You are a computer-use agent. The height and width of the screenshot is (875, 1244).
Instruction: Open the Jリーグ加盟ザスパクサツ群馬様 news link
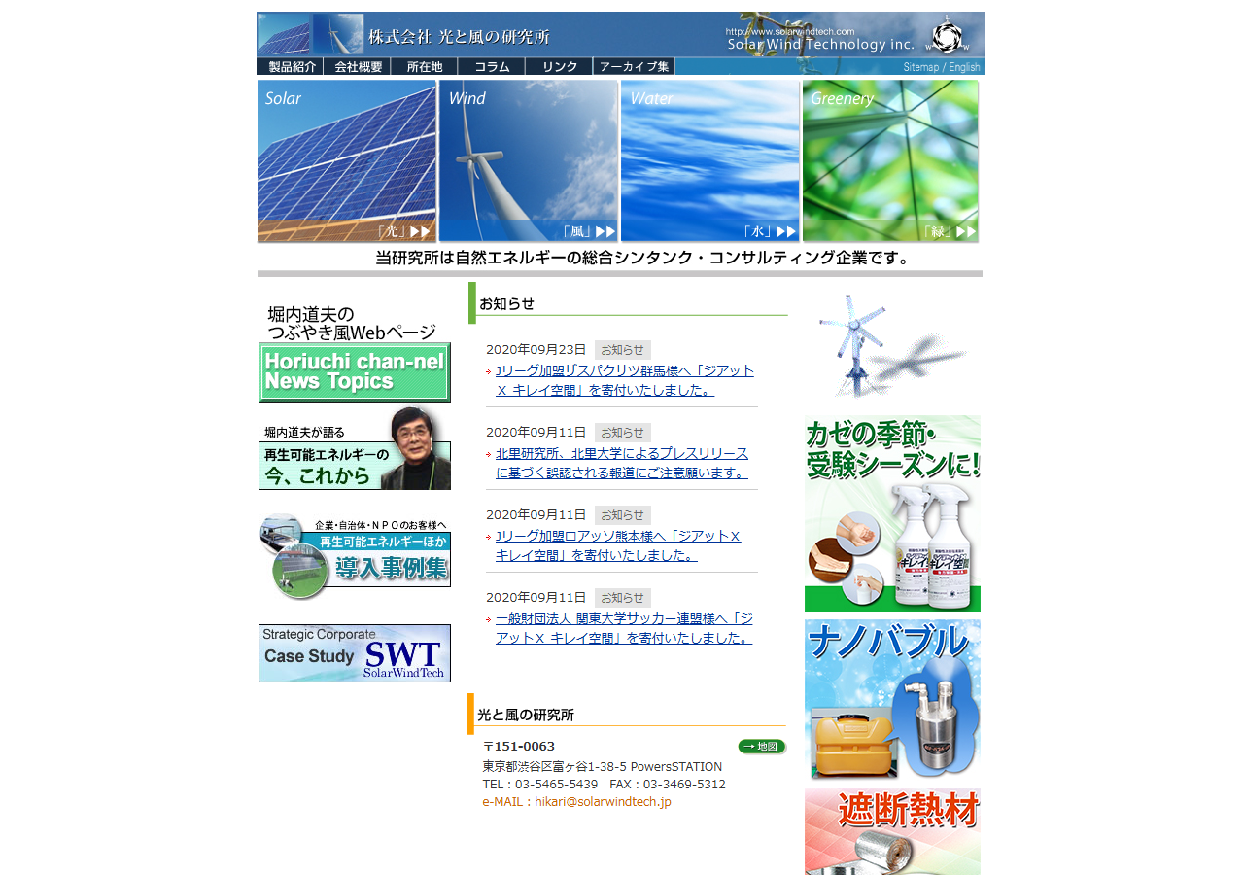pyautogui.click(x=625, y=380)
